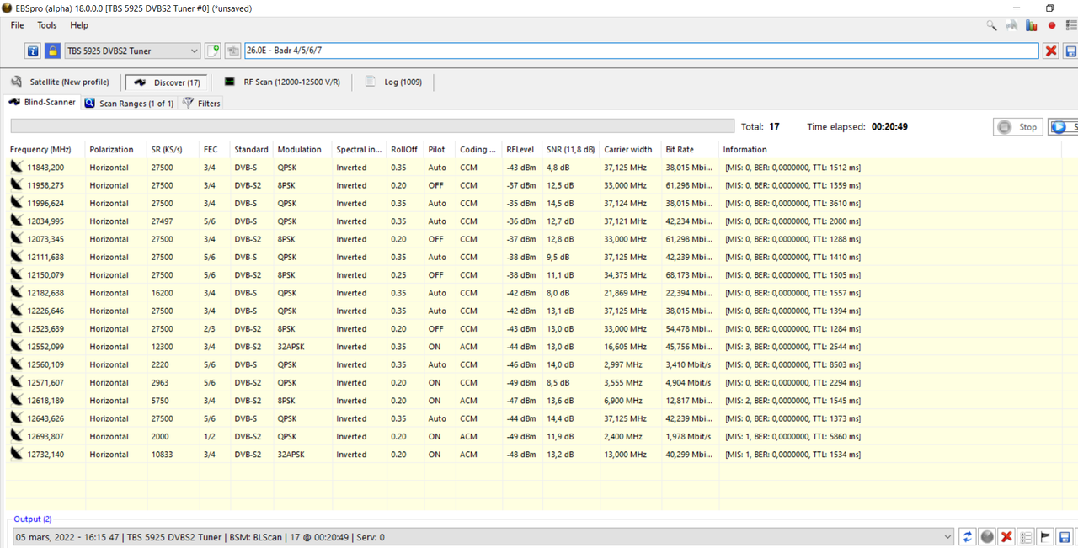The height and width of the screenshot is (548, 1078).
Task: Select frequency 12111,638 row
Action: 45,257
